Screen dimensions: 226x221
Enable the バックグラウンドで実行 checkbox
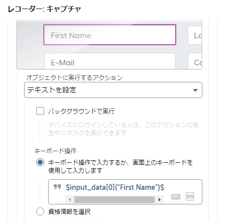pos(40,111)
